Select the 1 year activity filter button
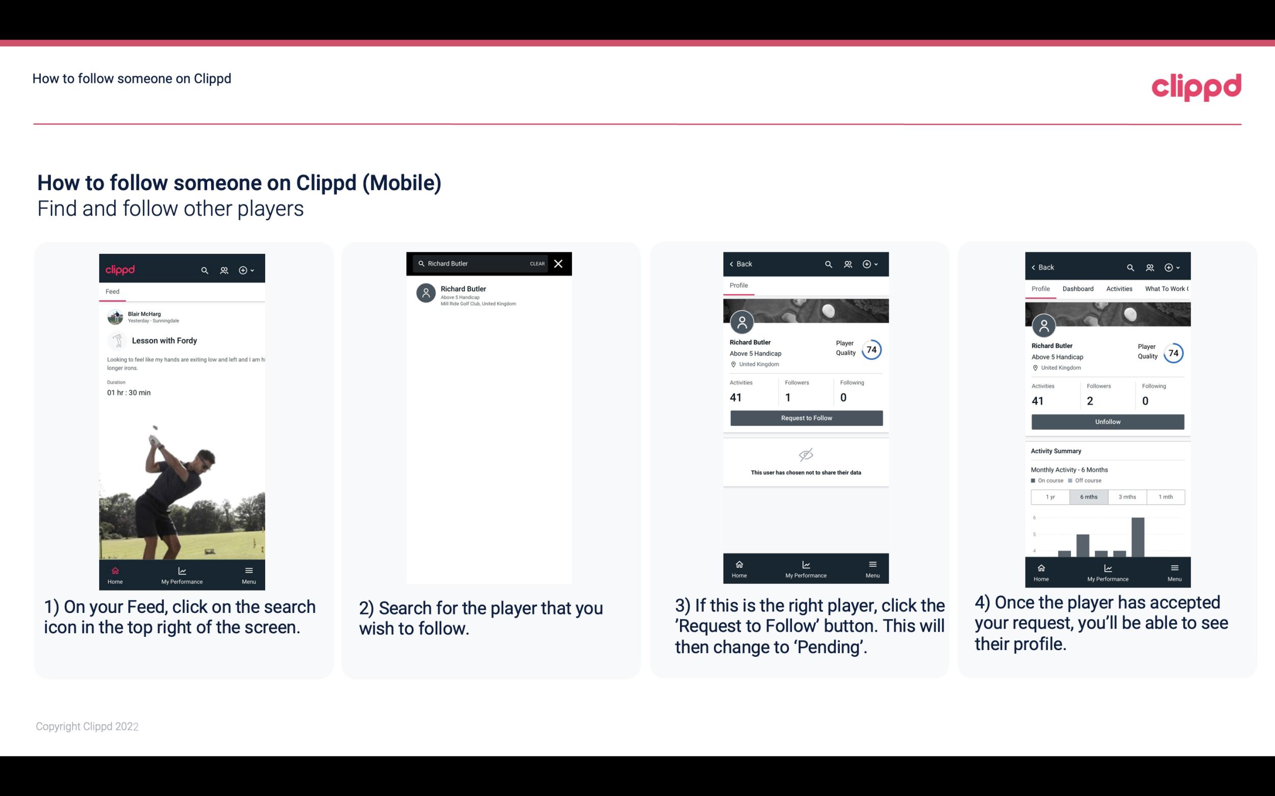Viewport: 1275px width, 796px height. (1050, 496)
